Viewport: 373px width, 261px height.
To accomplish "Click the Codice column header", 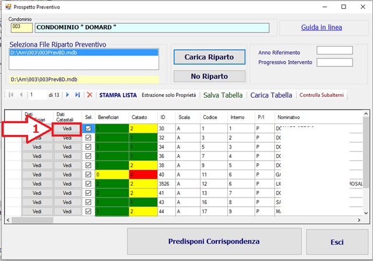I will pyautogui.click(x=214, y=117).
